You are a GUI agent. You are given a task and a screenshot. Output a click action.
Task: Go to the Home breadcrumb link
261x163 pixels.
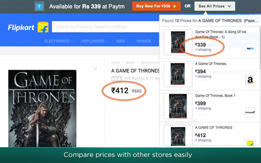tap(116, 63)
